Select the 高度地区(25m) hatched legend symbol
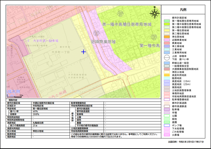Image resolution: width=211 pixels, height=149 pixels. (167, 84)
